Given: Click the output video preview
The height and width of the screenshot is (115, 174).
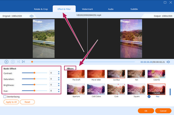Looking at the screenshot, I should click(x=131, y=39).
